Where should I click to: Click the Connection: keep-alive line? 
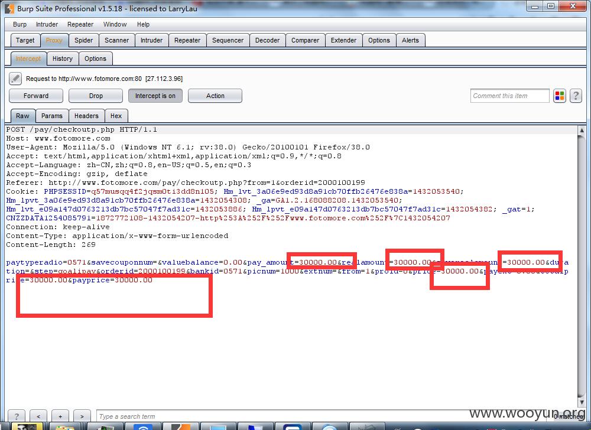(x=58, y=227)
